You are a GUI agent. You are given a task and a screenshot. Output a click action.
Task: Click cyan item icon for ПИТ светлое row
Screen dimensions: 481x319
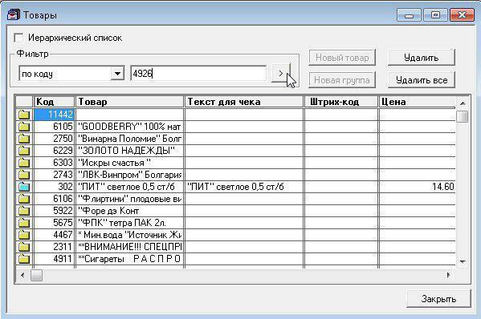click(24, 187)
